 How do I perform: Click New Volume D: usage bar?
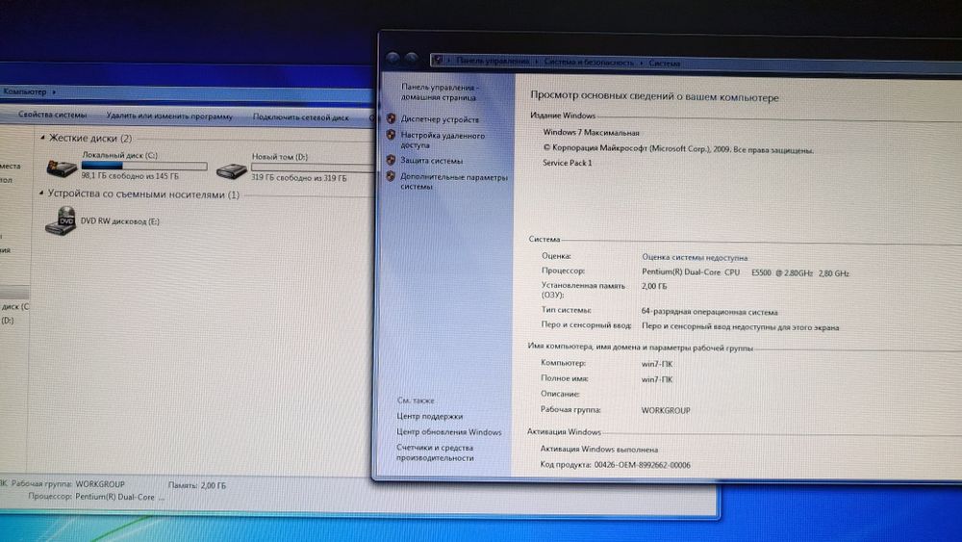point(313,167)
